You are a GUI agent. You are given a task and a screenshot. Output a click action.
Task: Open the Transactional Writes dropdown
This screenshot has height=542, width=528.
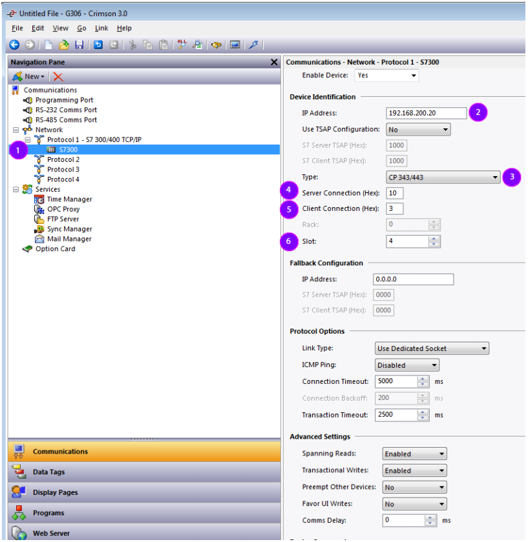pos(414,470)
